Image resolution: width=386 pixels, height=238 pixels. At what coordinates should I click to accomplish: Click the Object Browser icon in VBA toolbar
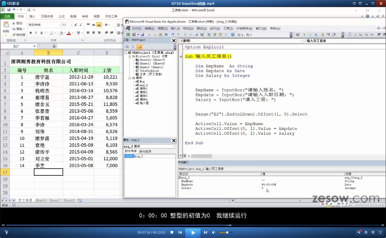point(220,35)
